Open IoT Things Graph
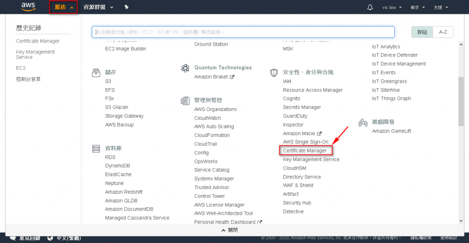Image resolution: width=469 pixels, height=243 pixels. pos(391,98)
